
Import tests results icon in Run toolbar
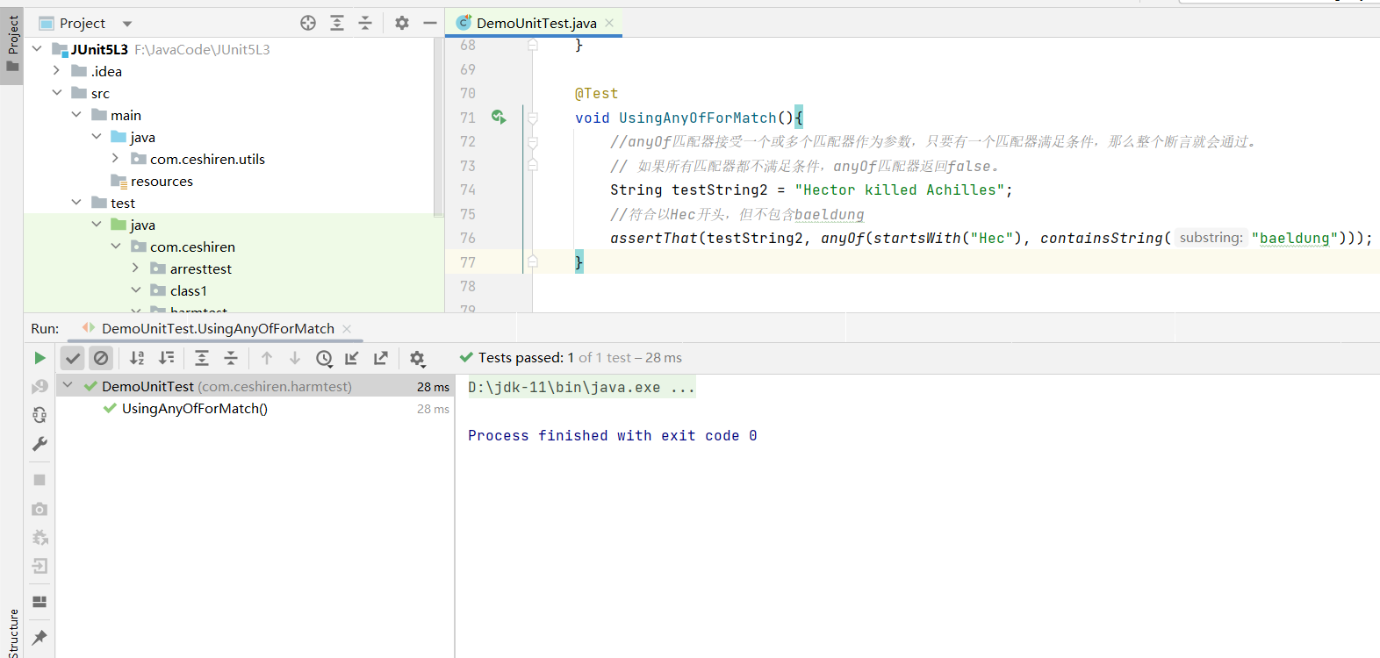point(352,358)
